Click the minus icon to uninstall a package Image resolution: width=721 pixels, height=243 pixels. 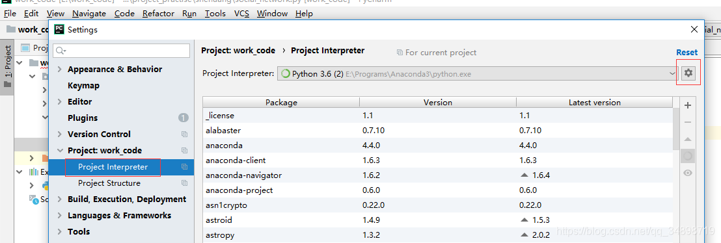(x=688, y=122)
